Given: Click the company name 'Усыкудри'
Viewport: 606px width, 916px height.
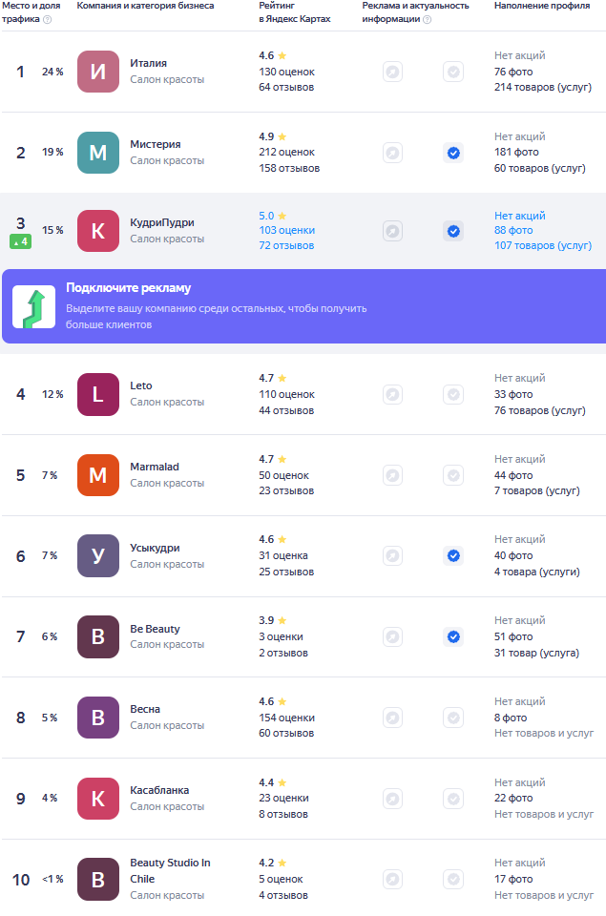Looking at the screenshot, I should coord(155,548).
